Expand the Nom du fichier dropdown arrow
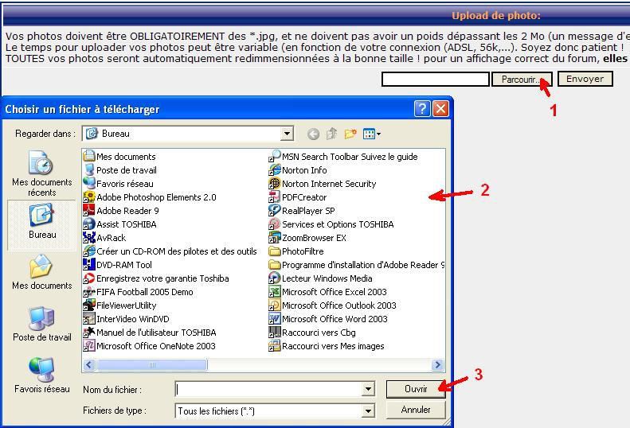 pyautogui.click(x=368, y=389)
